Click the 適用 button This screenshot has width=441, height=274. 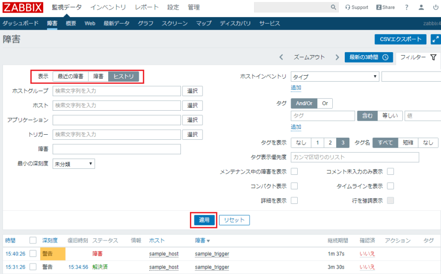[x=204, y=220]
